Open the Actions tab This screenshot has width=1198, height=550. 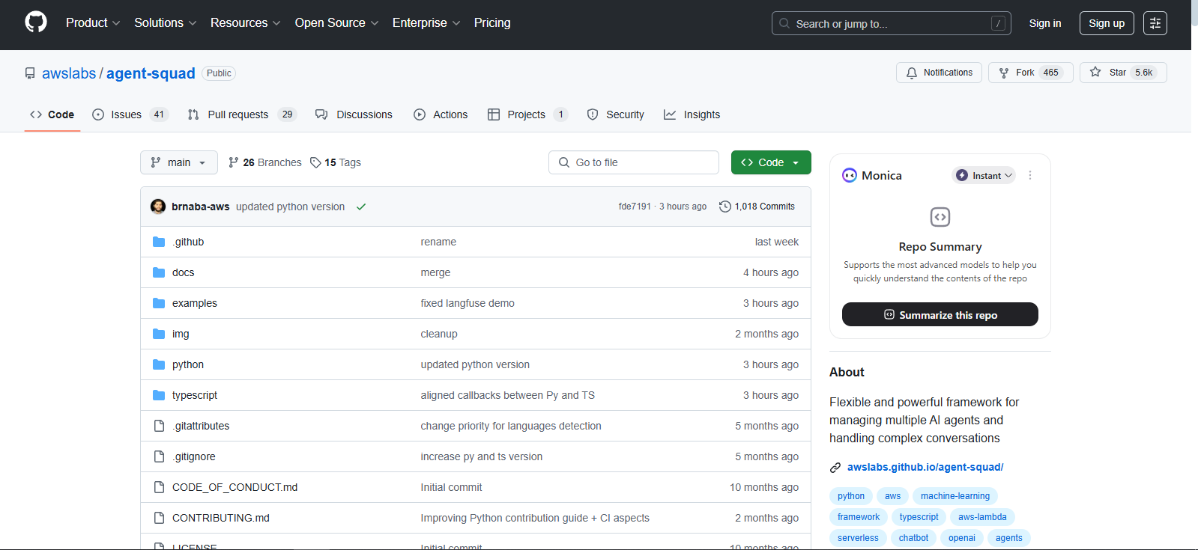[x=441, y=114]
